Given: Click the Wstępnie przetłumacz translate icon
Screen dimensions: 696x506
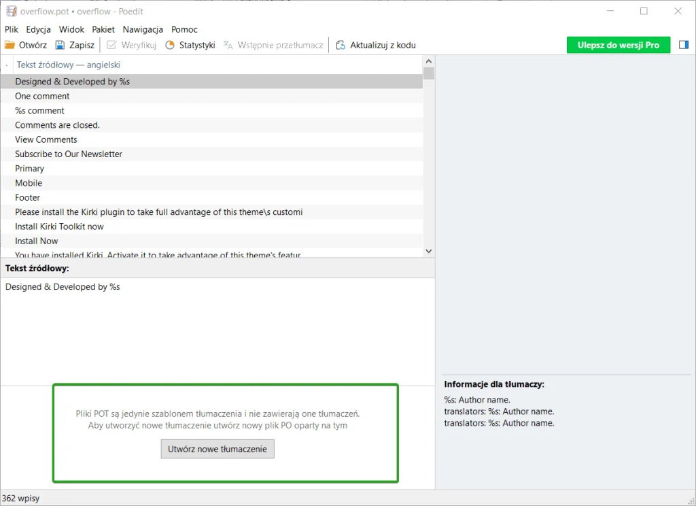Looking at the screenshot, I should [228, 45].
